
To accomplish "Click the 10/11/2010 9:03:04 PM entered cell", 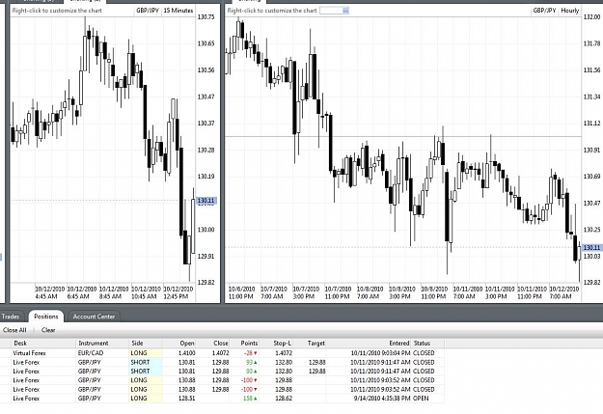I will pyautogui.click(x=380, y=353).
